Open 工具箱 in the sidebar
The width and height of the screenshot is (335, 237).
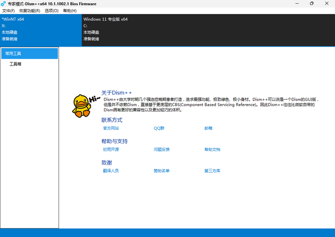[15, 64]
